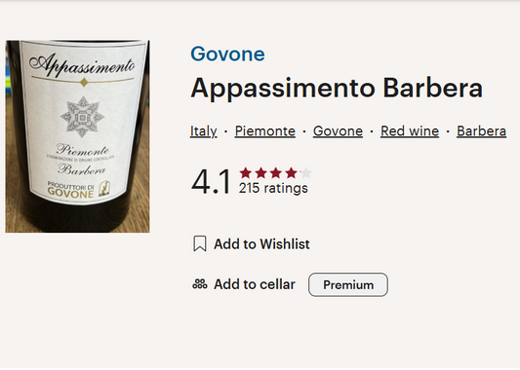Image resolution: width=520 pixels, height=370 pixels.
Task: Open the blue Govone winery link
Action: point(227,54)
